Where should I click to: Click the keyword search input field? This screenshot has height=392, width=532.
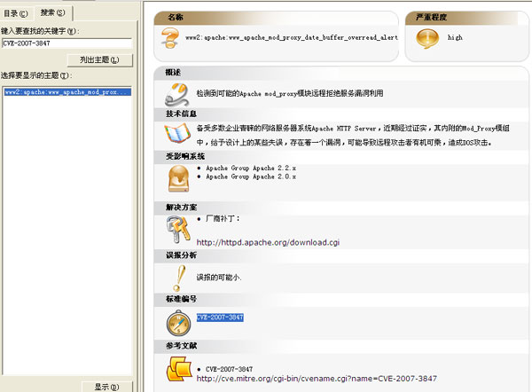(66, 43)
